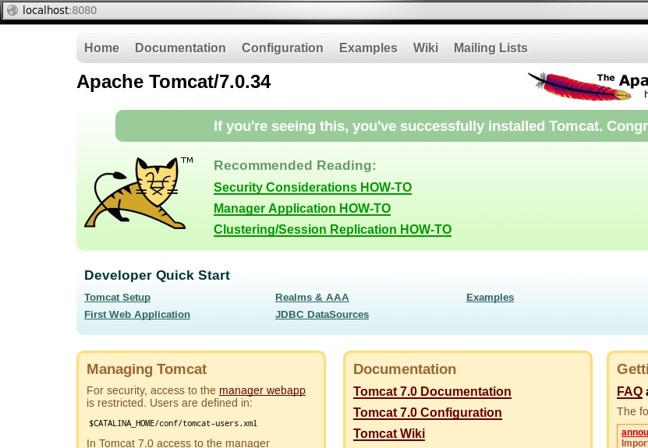This screenshot has width=648, height=448.
Task: Open the JDBC DataSources link
Action: point(322,314)
